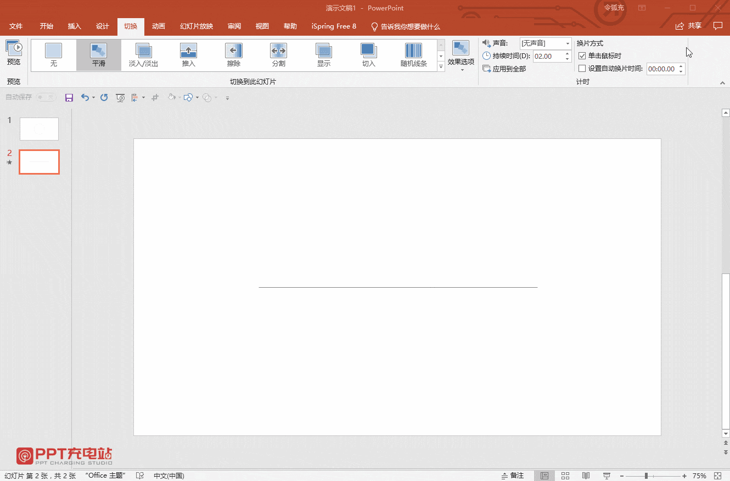Click the zoom slider handle
This screenshot has width=730, height=481.
(x=647, y=476)
